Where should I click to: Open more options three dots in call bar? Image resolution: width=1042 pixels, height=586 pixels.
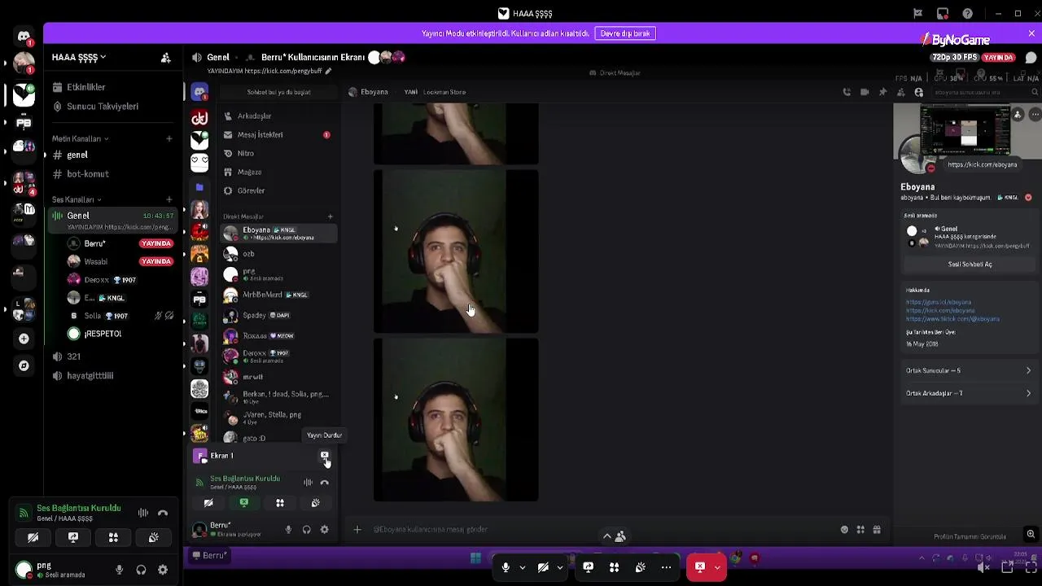click(x=666, y=567)
